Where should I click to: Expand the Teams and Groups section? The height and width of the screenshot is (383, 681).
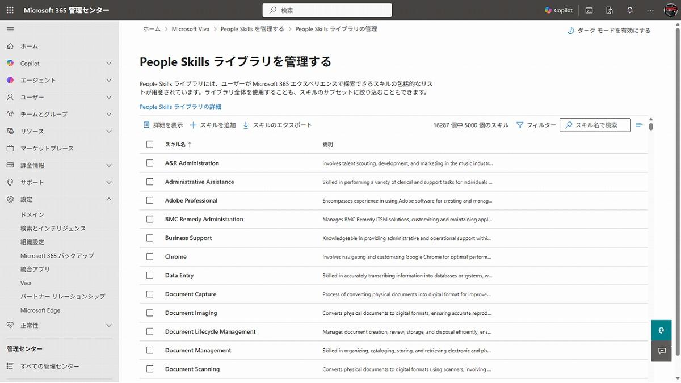(x=109, y=114)
